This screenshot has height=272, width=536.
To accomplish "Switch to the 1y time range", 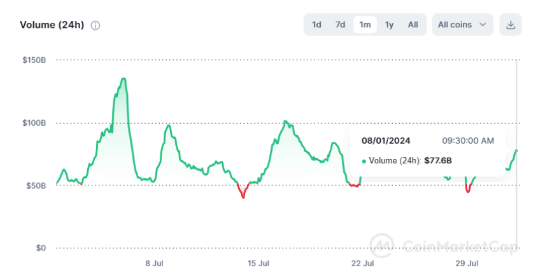I will 389,25.
